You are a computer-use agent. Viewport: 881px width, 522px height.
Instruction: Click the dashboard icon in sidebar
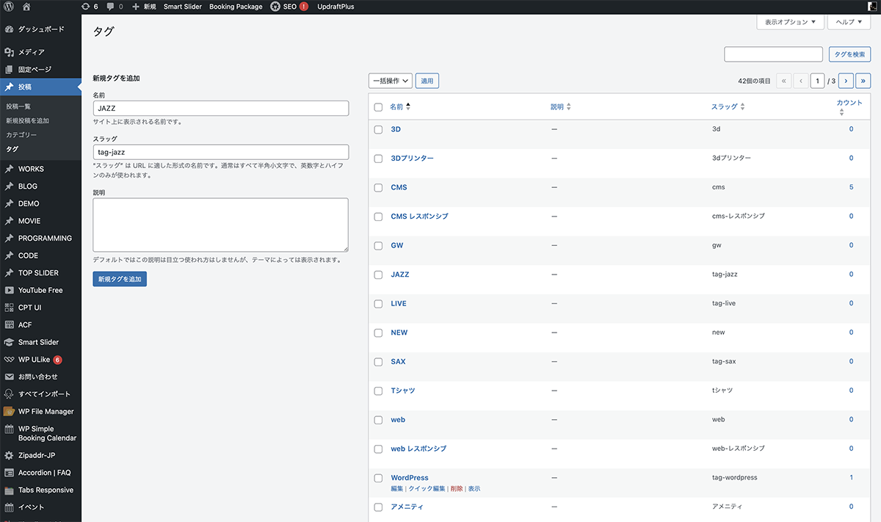tap(10, 29)
